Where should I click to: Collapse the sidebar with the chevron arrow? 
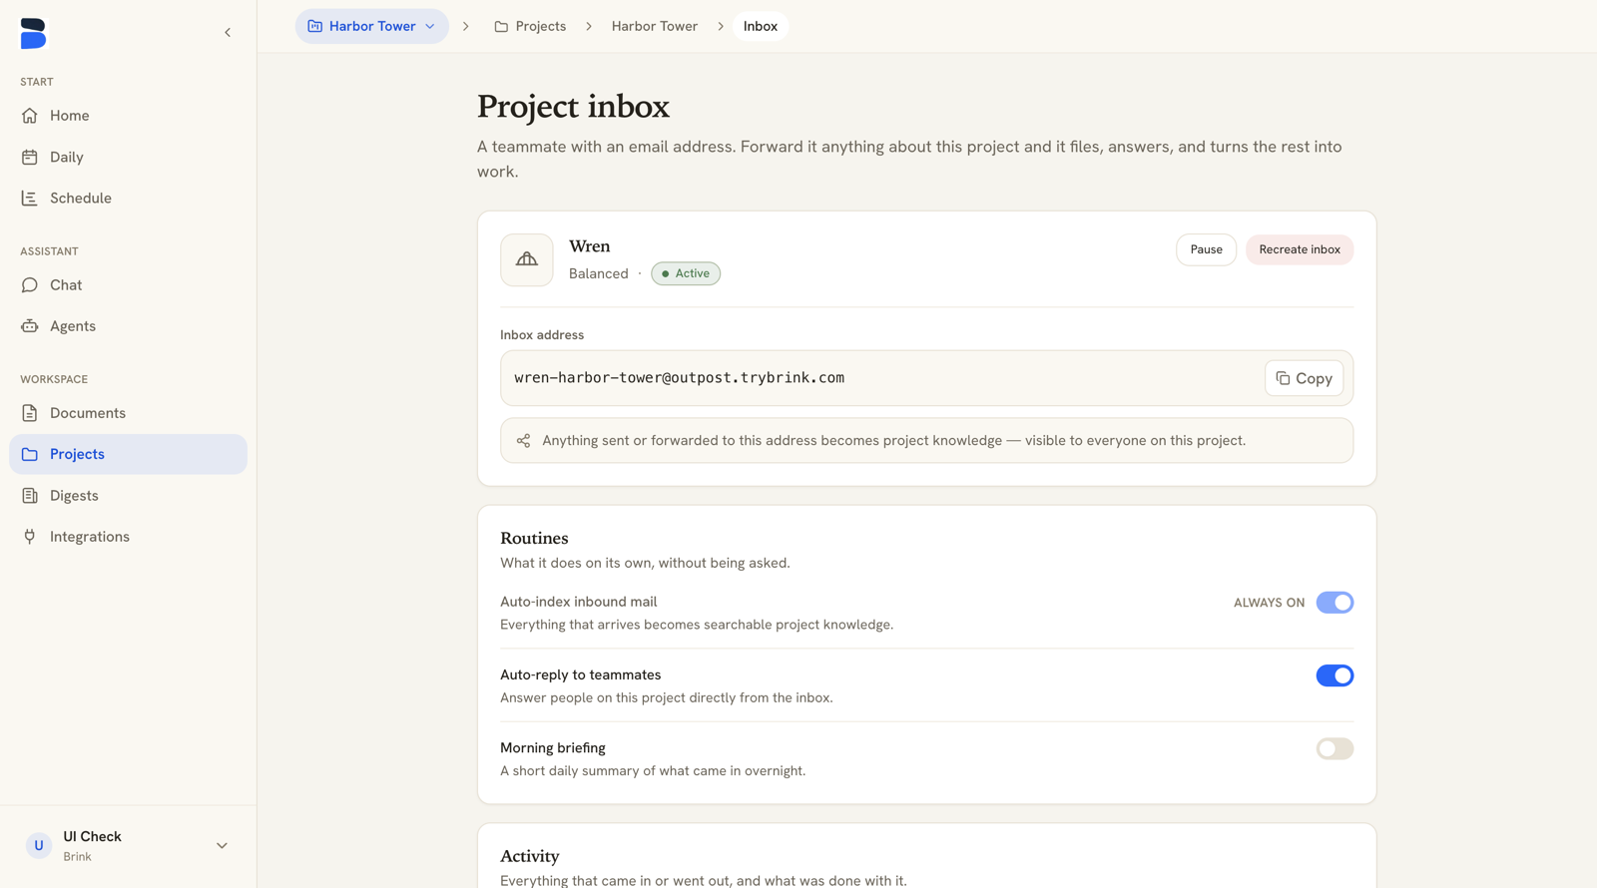pyautogui.click(x=228, y=33)
